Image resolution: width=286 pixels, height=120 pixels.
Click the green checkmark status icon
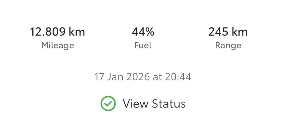108,103
